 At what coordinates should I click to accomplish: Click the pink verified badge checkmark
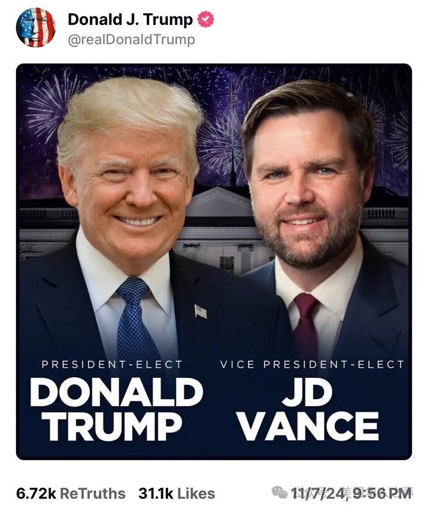206,19
